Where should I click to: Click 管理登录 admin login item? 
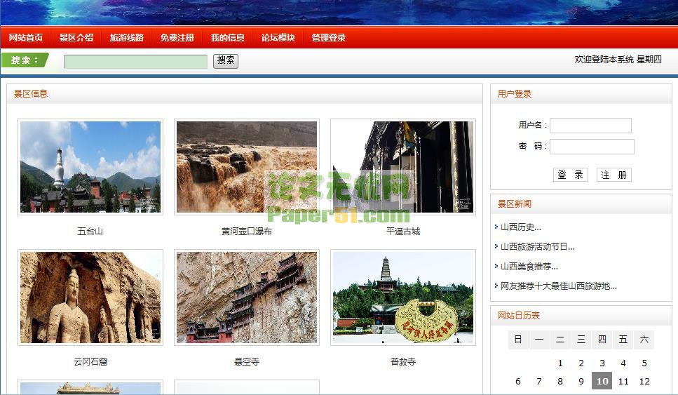(328, 38)
